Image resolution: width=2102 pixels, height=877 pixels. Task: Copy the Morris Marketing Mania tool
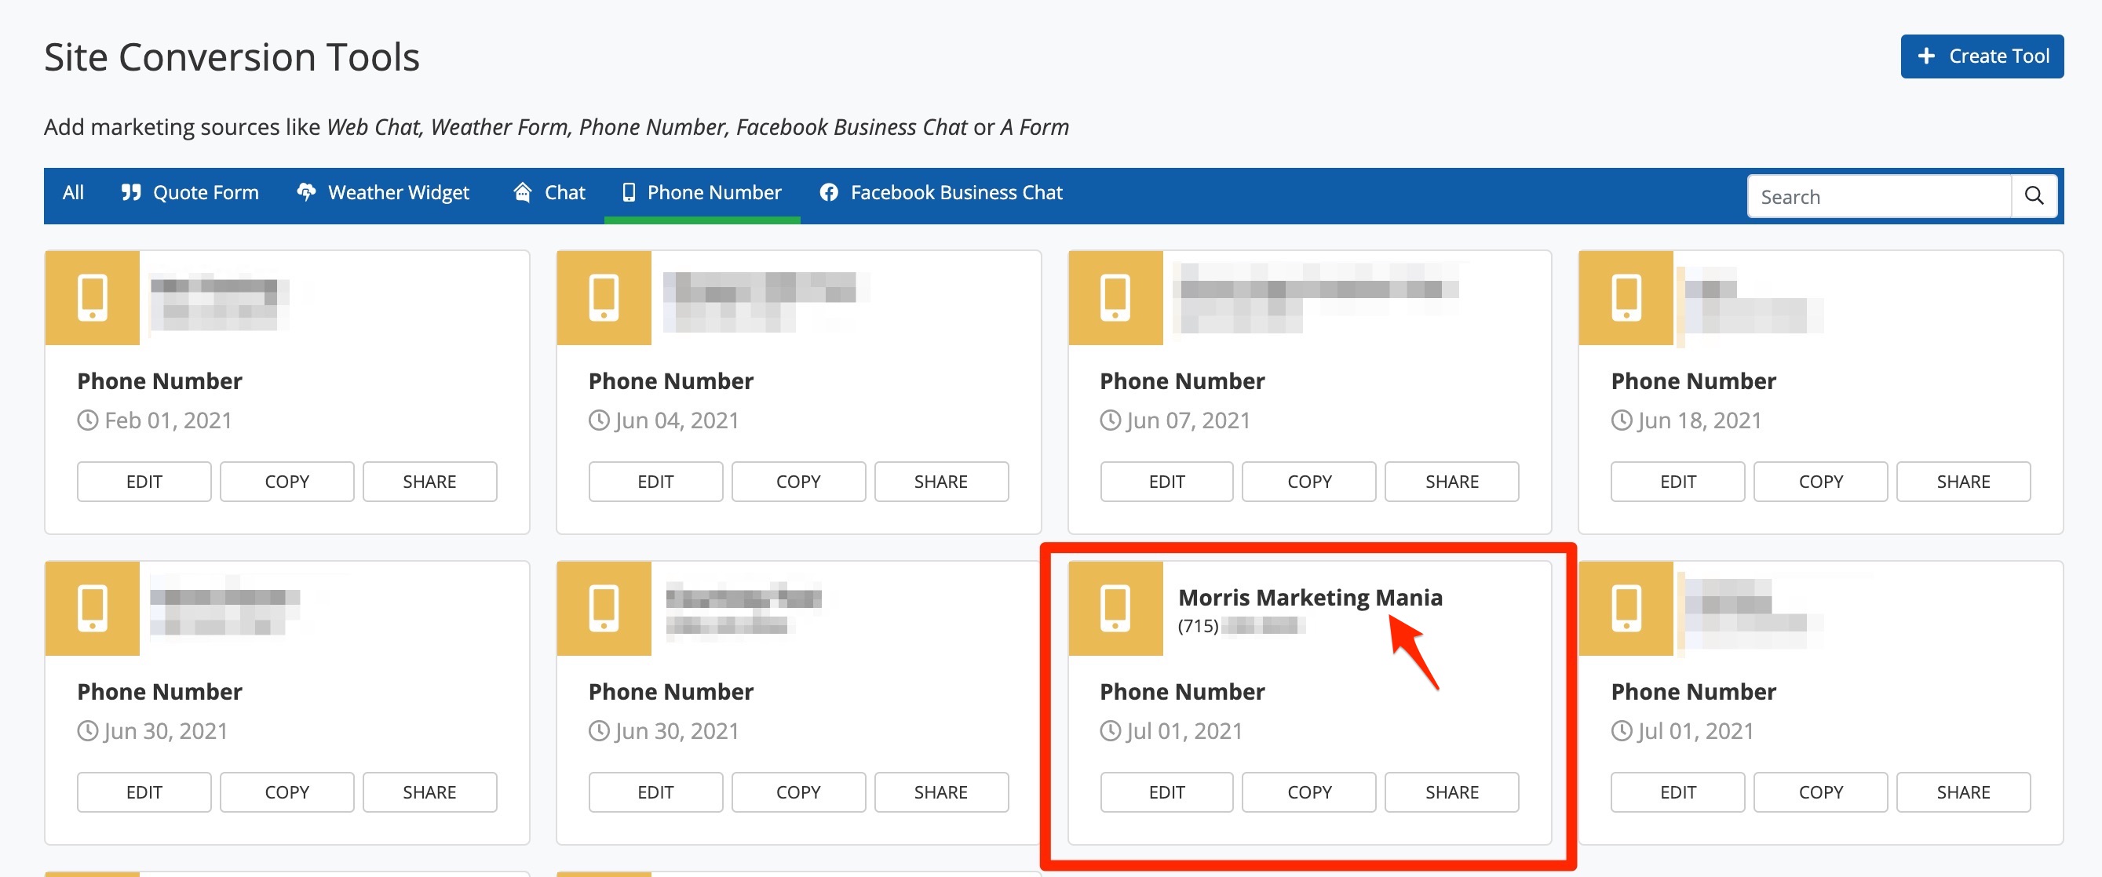point(1309,792)
